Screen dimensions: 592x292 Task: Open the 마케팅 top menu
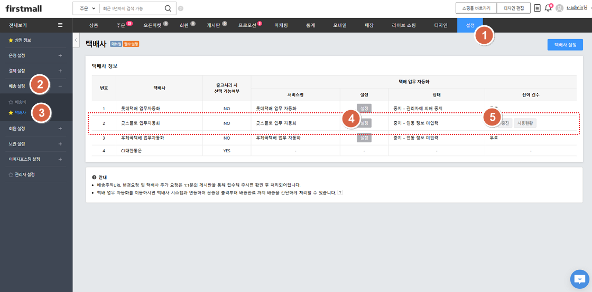(281, 26)
